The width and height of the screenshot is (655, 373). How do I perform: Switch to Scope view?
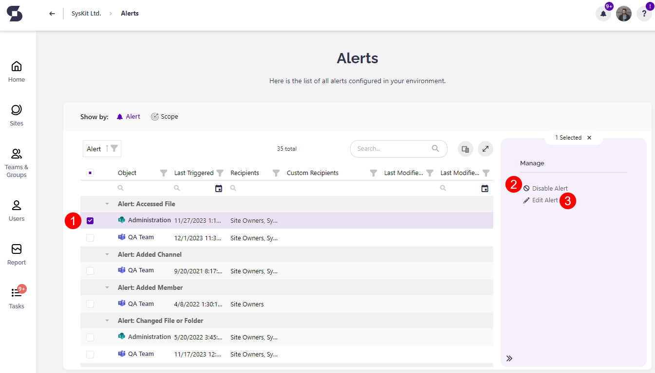(165, 116)
